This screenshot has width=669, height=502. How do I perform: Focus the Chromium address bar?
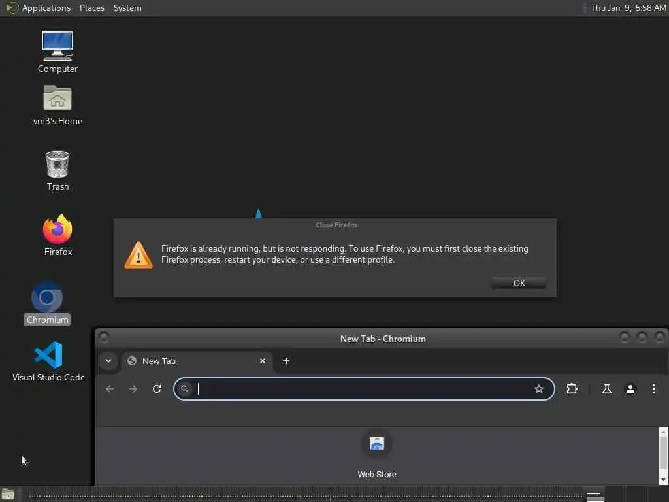tap(363, 389)
